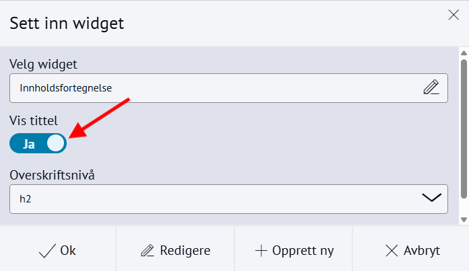The height and width of the screenshot is (271, 469).
Task: Close the Sett inn widget dialog
Action: pyautogui.click(x=454, y=15)
